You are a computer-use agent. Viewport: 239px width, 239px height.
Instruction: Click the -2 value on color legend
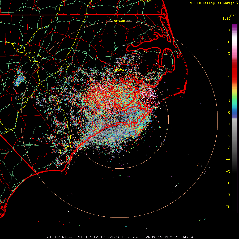(228, 136)
